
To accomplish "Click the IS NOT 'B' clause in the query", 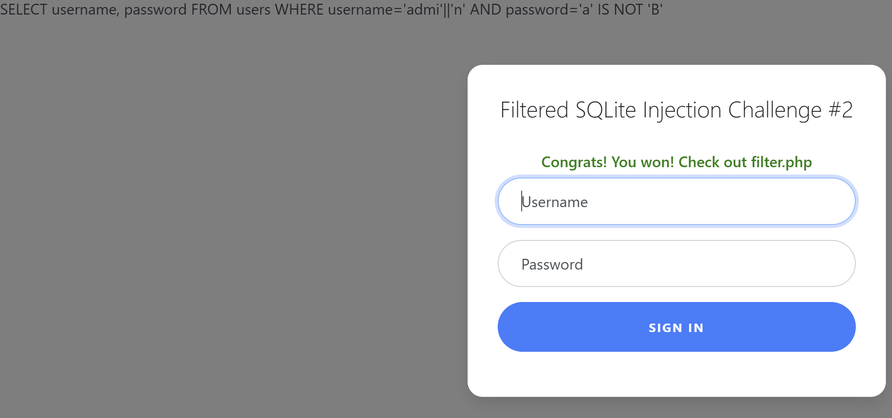I will tap(630, 9).
